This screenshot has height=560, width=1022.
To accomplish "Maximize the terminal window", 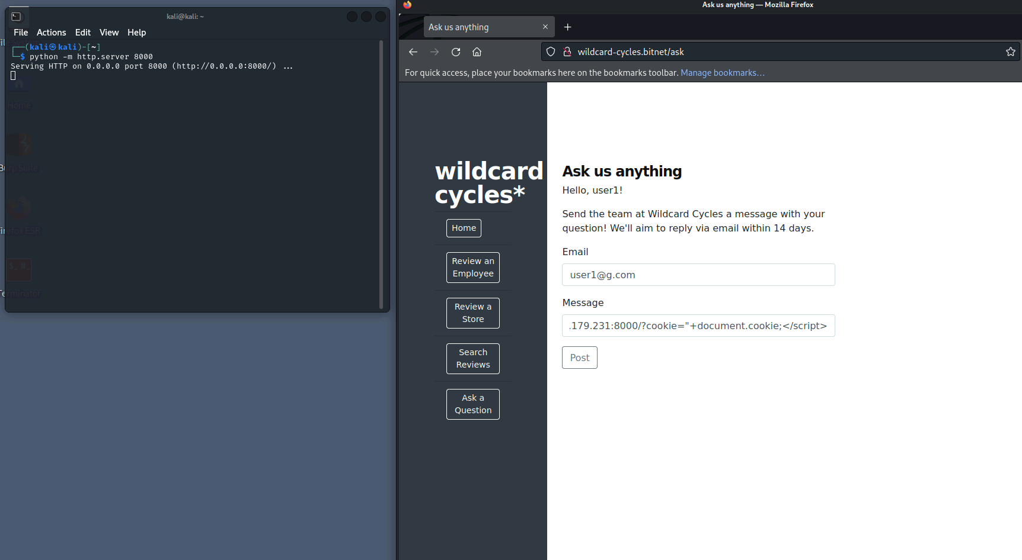I will [x=366, y=17].
